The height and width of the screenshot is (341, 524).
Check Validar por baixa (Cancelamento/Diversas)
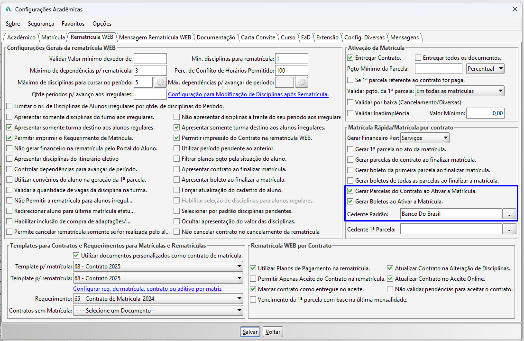350,102
